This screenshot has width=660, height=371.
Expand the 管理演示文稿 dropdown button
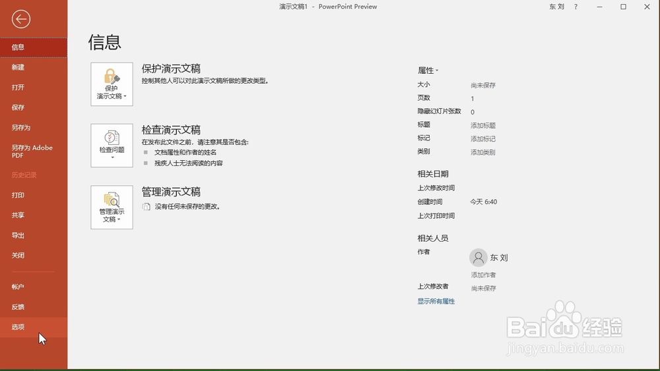click(112, 207)
